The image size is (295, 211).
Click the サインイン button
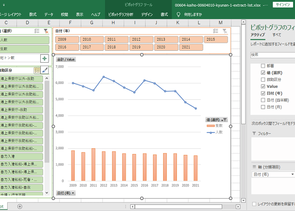[283, 5]
